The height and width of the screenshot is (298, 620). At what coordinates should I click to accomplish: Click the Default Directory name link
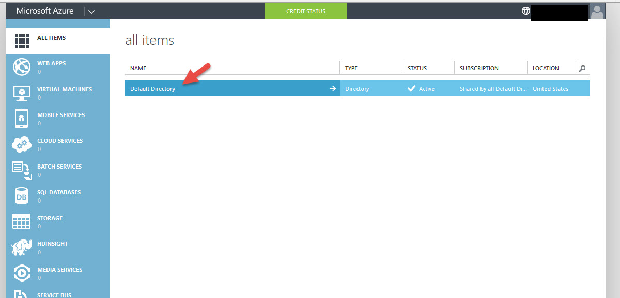click(152, 89)
